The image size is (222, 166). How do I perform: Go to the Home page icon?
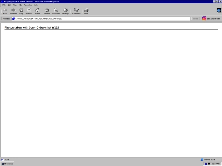[37, 11]
